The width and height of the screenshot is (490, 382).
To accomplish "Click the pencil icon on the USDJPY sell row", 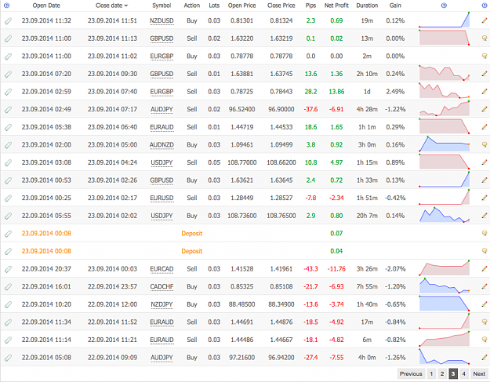I will click(x=485, y=162).
